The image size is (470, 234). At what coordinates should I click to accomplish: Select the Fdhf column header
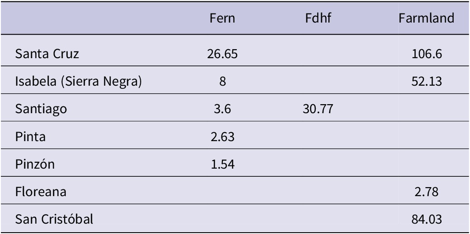(x=315, y=19)
